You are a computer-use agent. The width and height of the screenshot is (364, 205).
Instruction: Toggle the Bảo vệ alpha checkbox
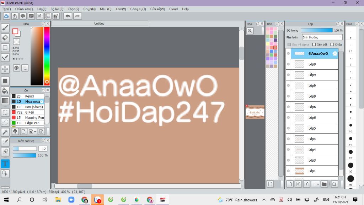coord(289,44)
